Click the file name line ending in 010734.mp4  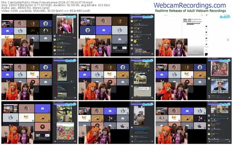[x=47, y=2]
